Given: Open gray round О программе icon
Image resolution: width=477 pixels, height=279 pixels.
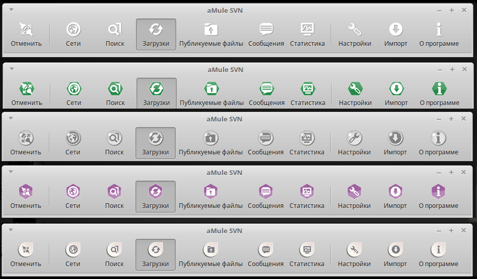Looking at the screenshot, I should pyautogui.click(x=438, y=138).
